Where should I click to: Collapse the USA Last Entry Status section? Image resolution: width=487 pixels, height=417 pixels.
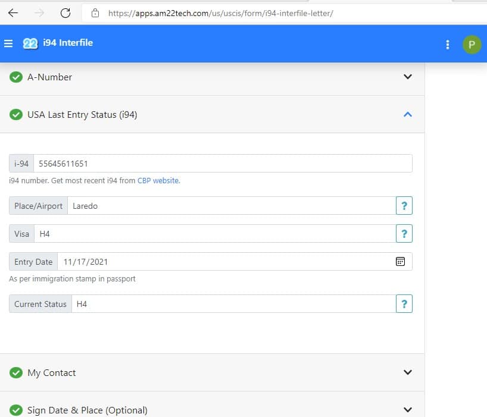coord(407,114)
